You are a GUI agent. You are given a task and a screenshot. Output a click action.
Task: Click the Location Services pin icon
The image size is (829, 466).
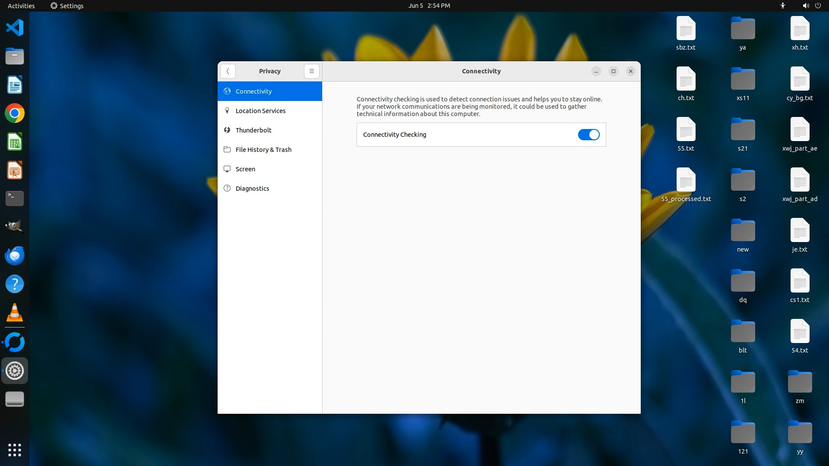(x=227, y=110)
